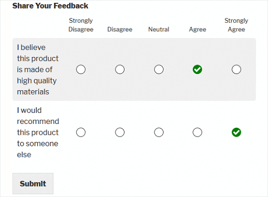Select Strongly Disagree for recommend this product
Screen dimensions: 268x197
click(81, 132)
